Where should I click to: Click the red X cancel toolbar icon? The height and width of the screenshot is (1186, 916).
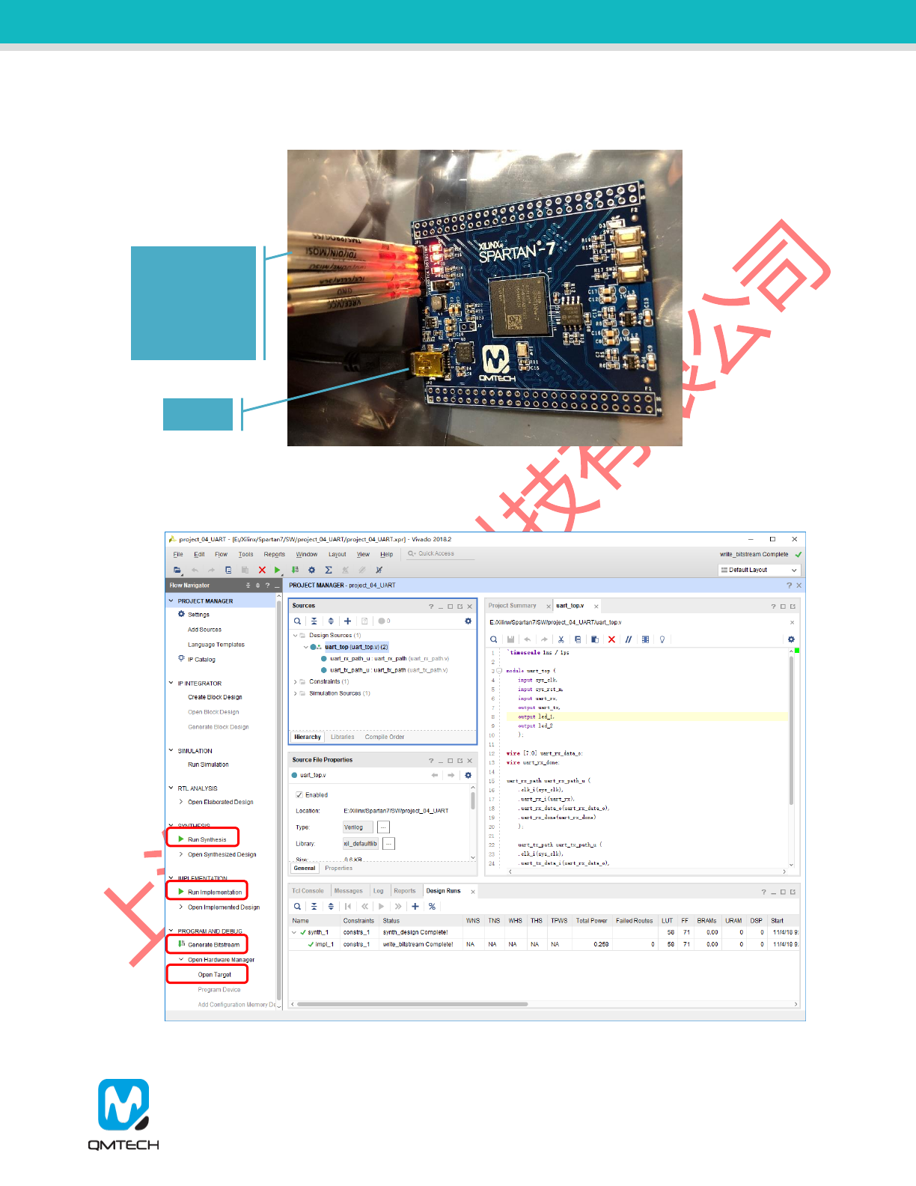pyautogui.click(x=262, y=570)
